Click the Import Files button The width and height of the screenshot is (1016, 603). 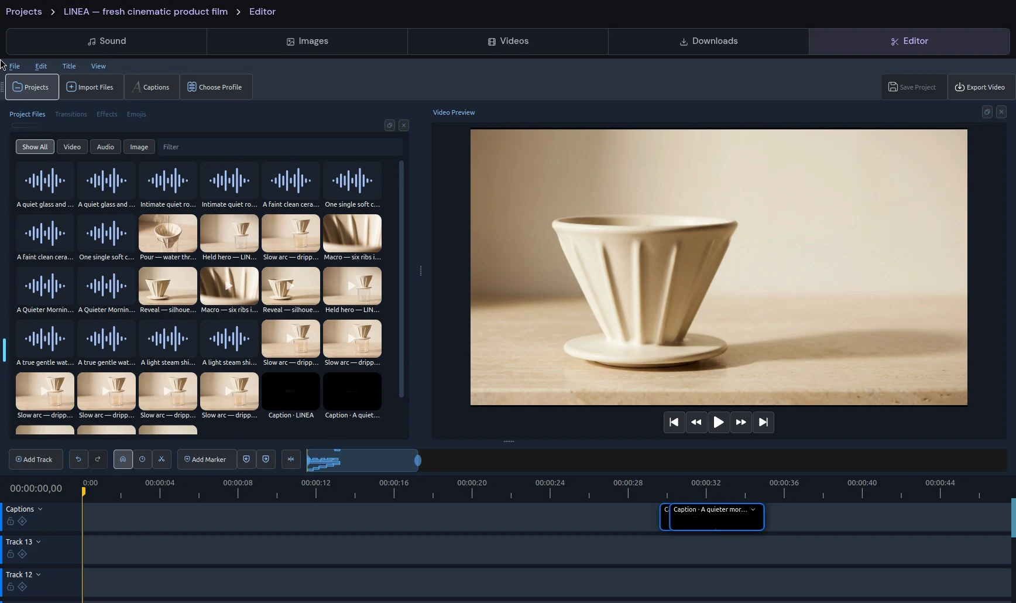pyautogui.click(x=90, y=87)
